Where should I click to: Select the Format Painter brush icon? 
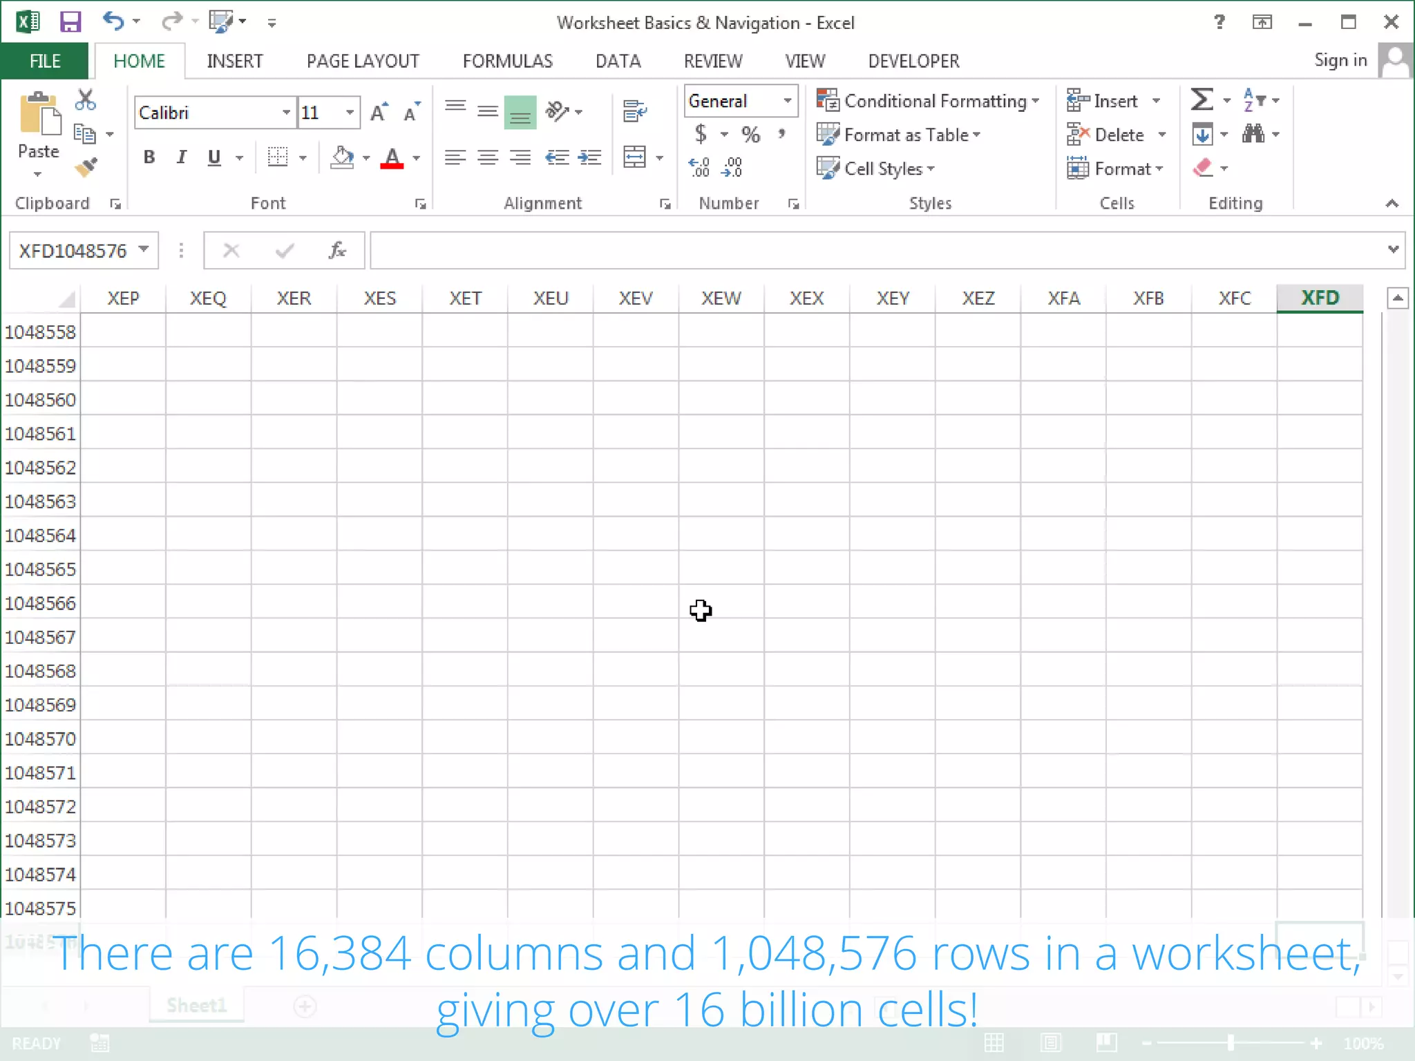(x=86, y=166)
